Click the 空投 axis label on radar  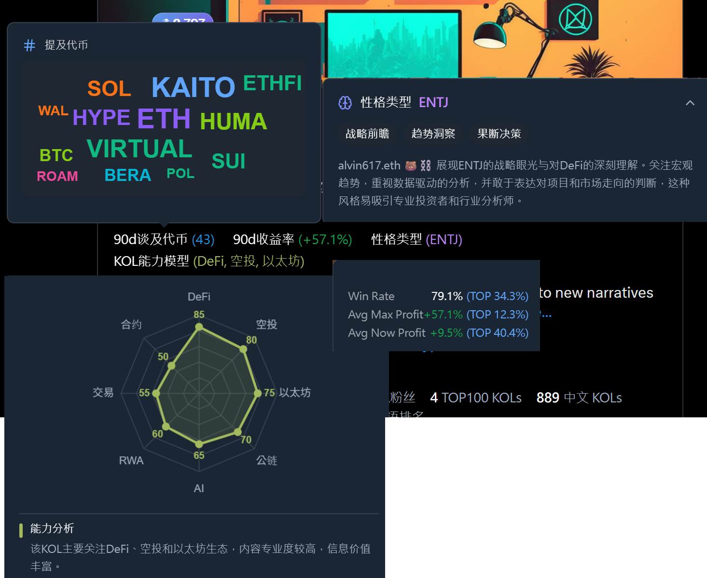[266, 325]
